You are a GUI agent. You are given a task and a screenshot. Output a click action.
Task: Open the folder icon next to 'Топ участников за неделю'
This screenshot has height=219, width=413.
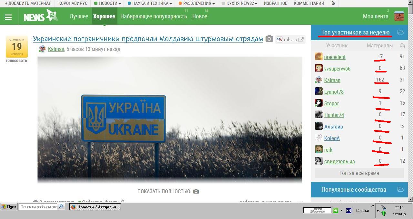[x=401, y=32]
